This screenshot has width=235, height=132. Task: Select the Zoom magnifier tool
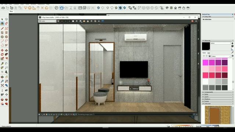(x=2, y=81)
